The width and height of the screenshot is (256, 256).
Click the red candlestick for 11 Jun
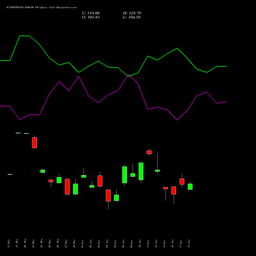tap(149, 152)
